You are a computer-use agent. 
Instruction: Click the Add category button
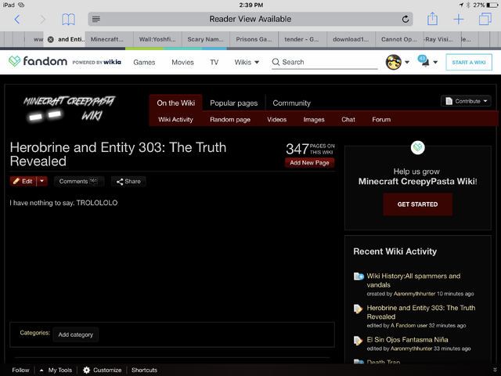(x=76, y=334)
